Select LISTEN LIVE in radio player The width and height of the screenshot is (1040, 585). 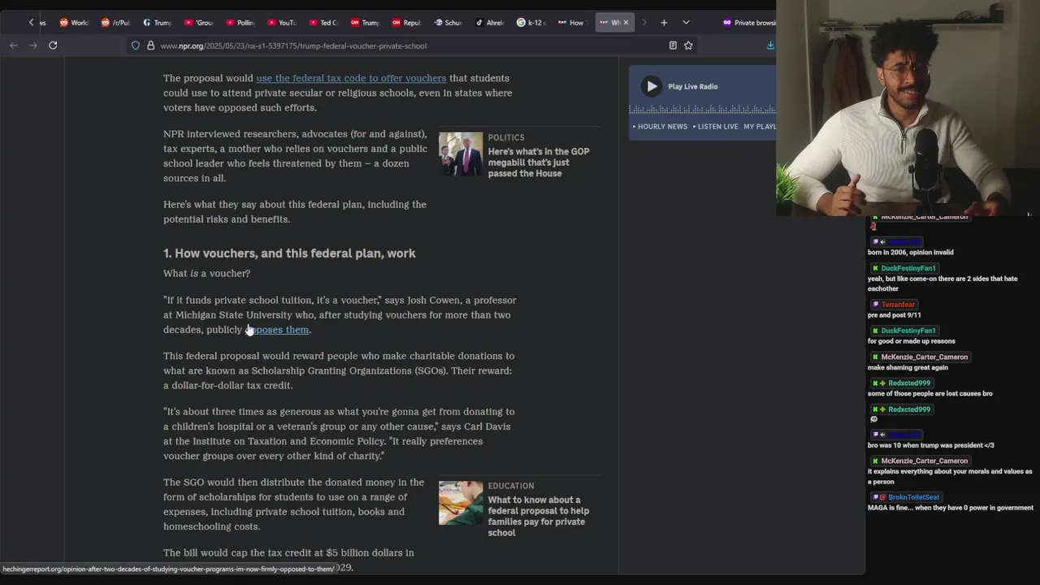point(716,127)
